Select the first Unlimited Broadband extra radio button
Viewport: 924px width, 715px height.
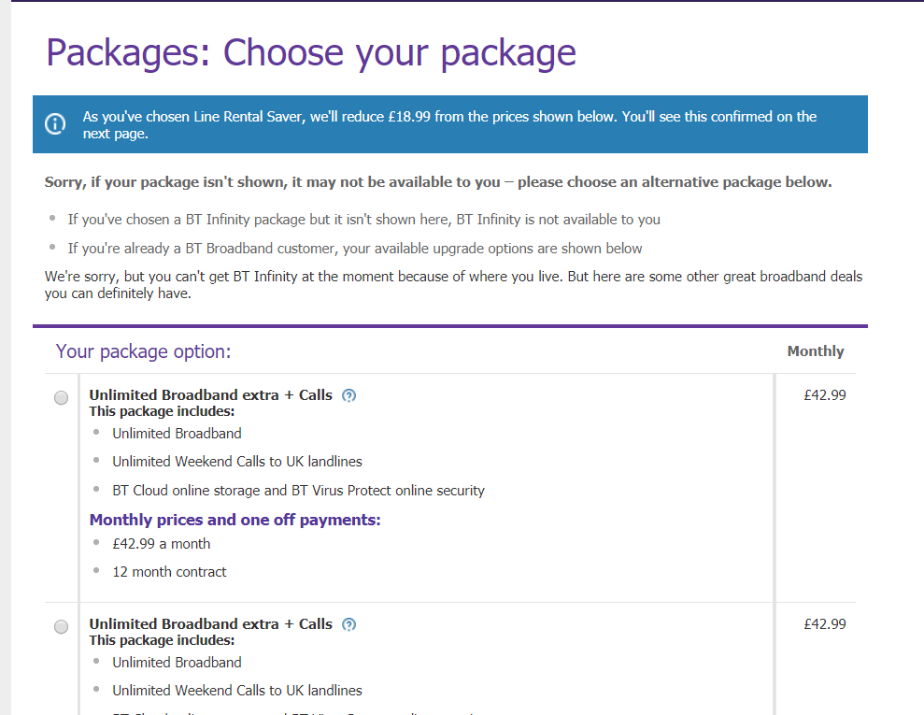[x=62, y=398]
